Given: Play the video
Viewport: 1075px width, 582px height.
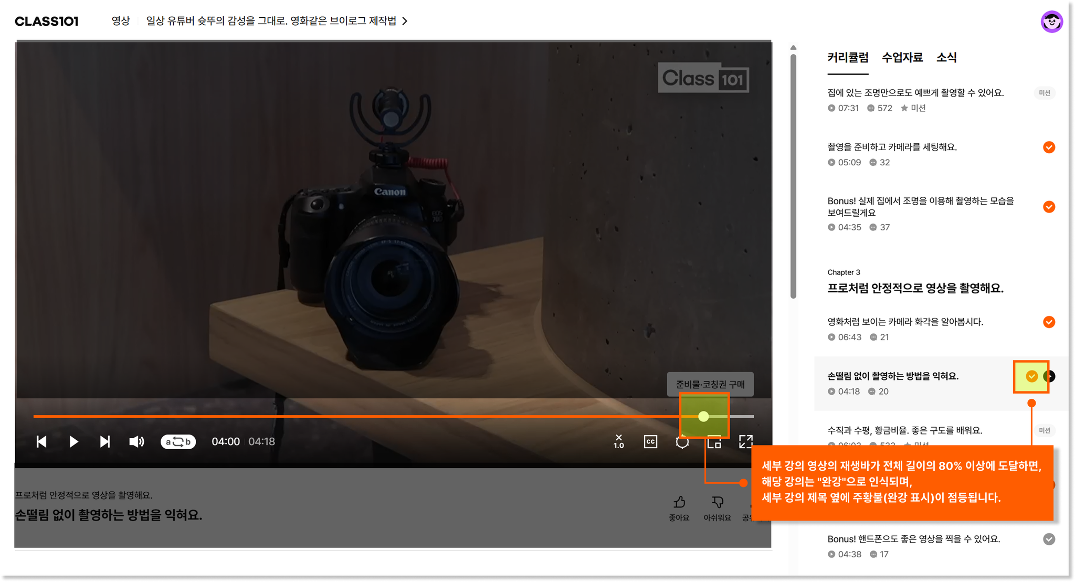Looking at the screenshot, I should (73, 442).
